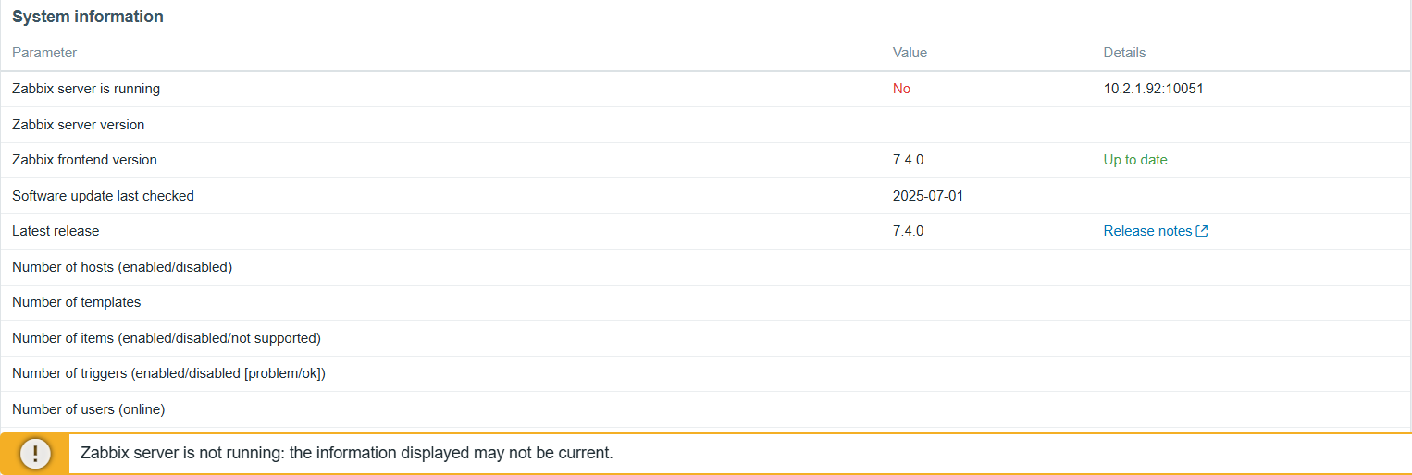
Task: Click the green Up to date status
Action: tap(1135, 160)
